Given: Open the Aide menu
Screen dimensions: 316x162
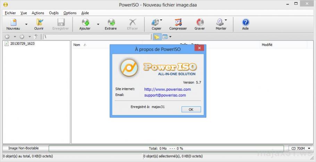Looking at the screenshot, I should [x=85, y=13].
